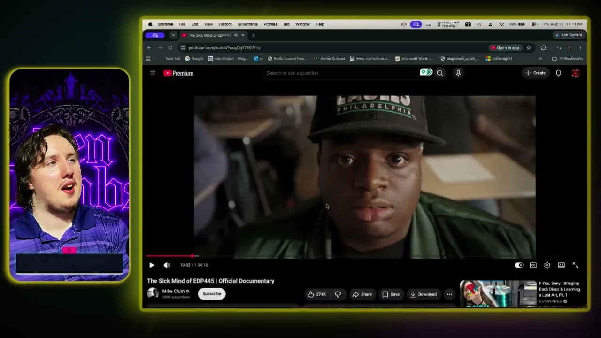Click the Open in app button
Screen dimensions: 601x338
pos(505,47)
